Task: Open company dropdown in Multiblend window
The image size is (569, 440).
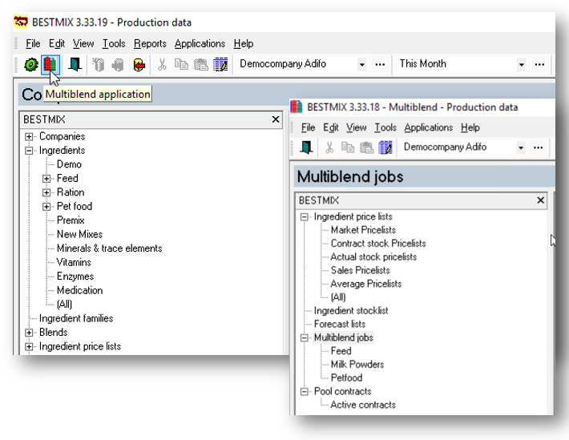Action: point(521,147)
